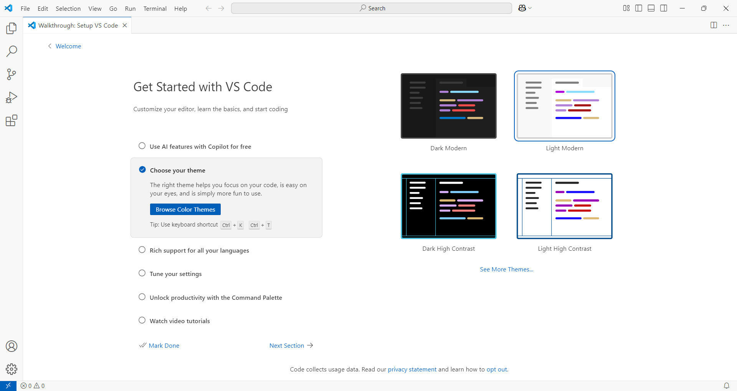Click the remote window indicator in status bar
This screenshot has height=391, width=737.
(x=8, y=386)
